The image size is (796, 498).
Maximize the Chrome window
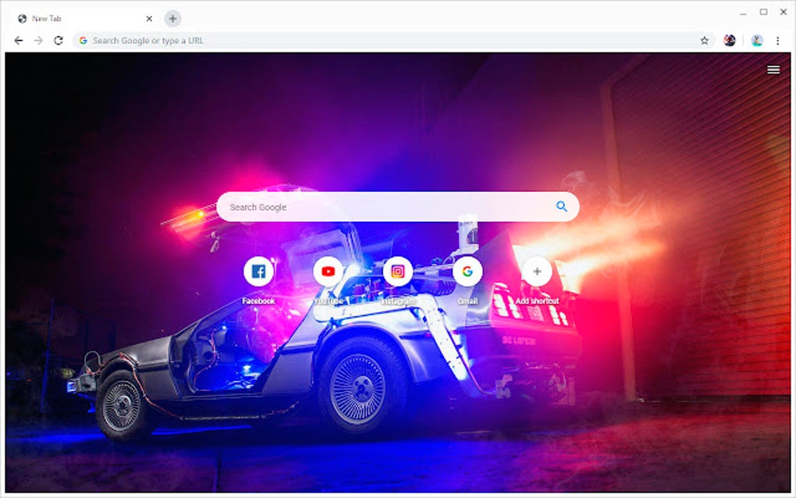[x=763, y=12]
